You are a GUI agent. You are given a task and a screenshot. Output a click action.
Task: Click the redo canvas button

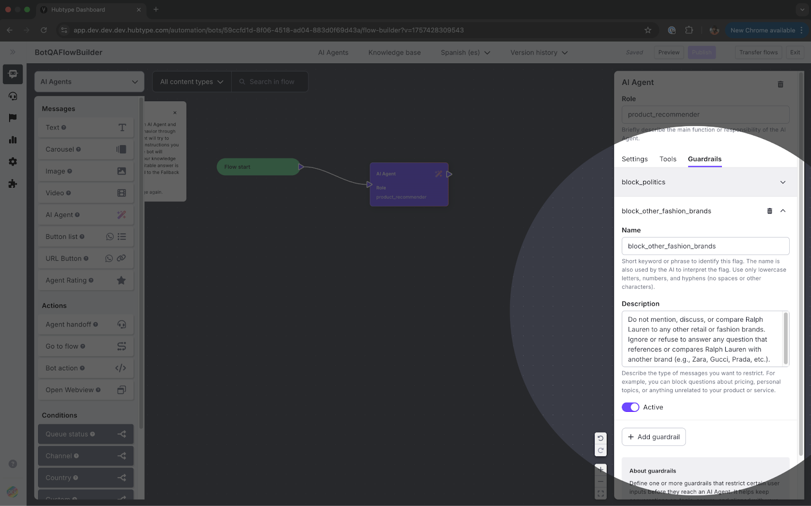(601, 450)
